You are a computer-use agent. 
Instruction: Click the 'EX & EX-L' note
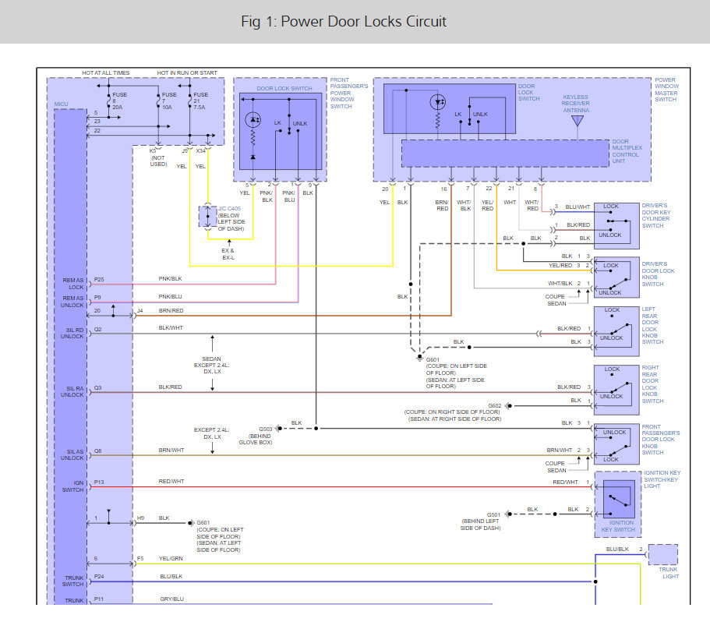coord(228,254)
